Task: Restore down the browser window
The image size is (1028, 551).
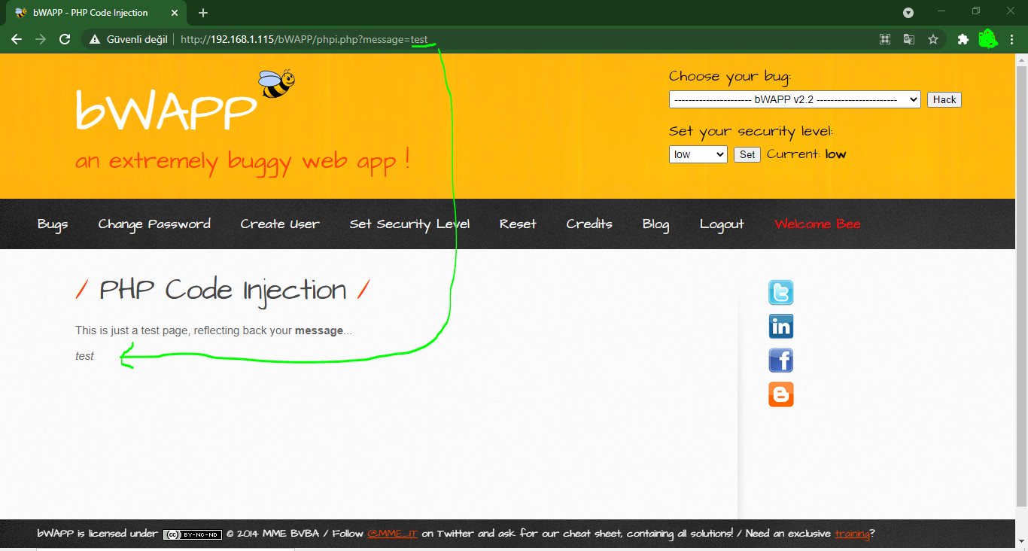Action: (976, 11)
